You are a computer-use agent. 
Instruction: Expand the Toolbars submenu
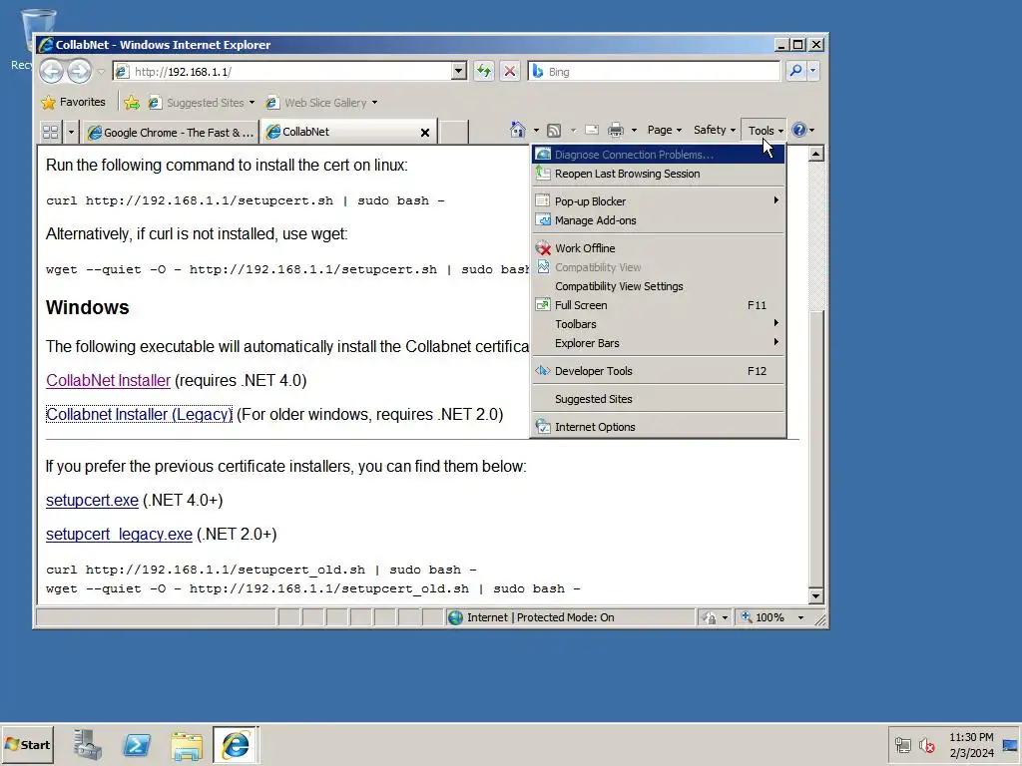click(659, 324)
